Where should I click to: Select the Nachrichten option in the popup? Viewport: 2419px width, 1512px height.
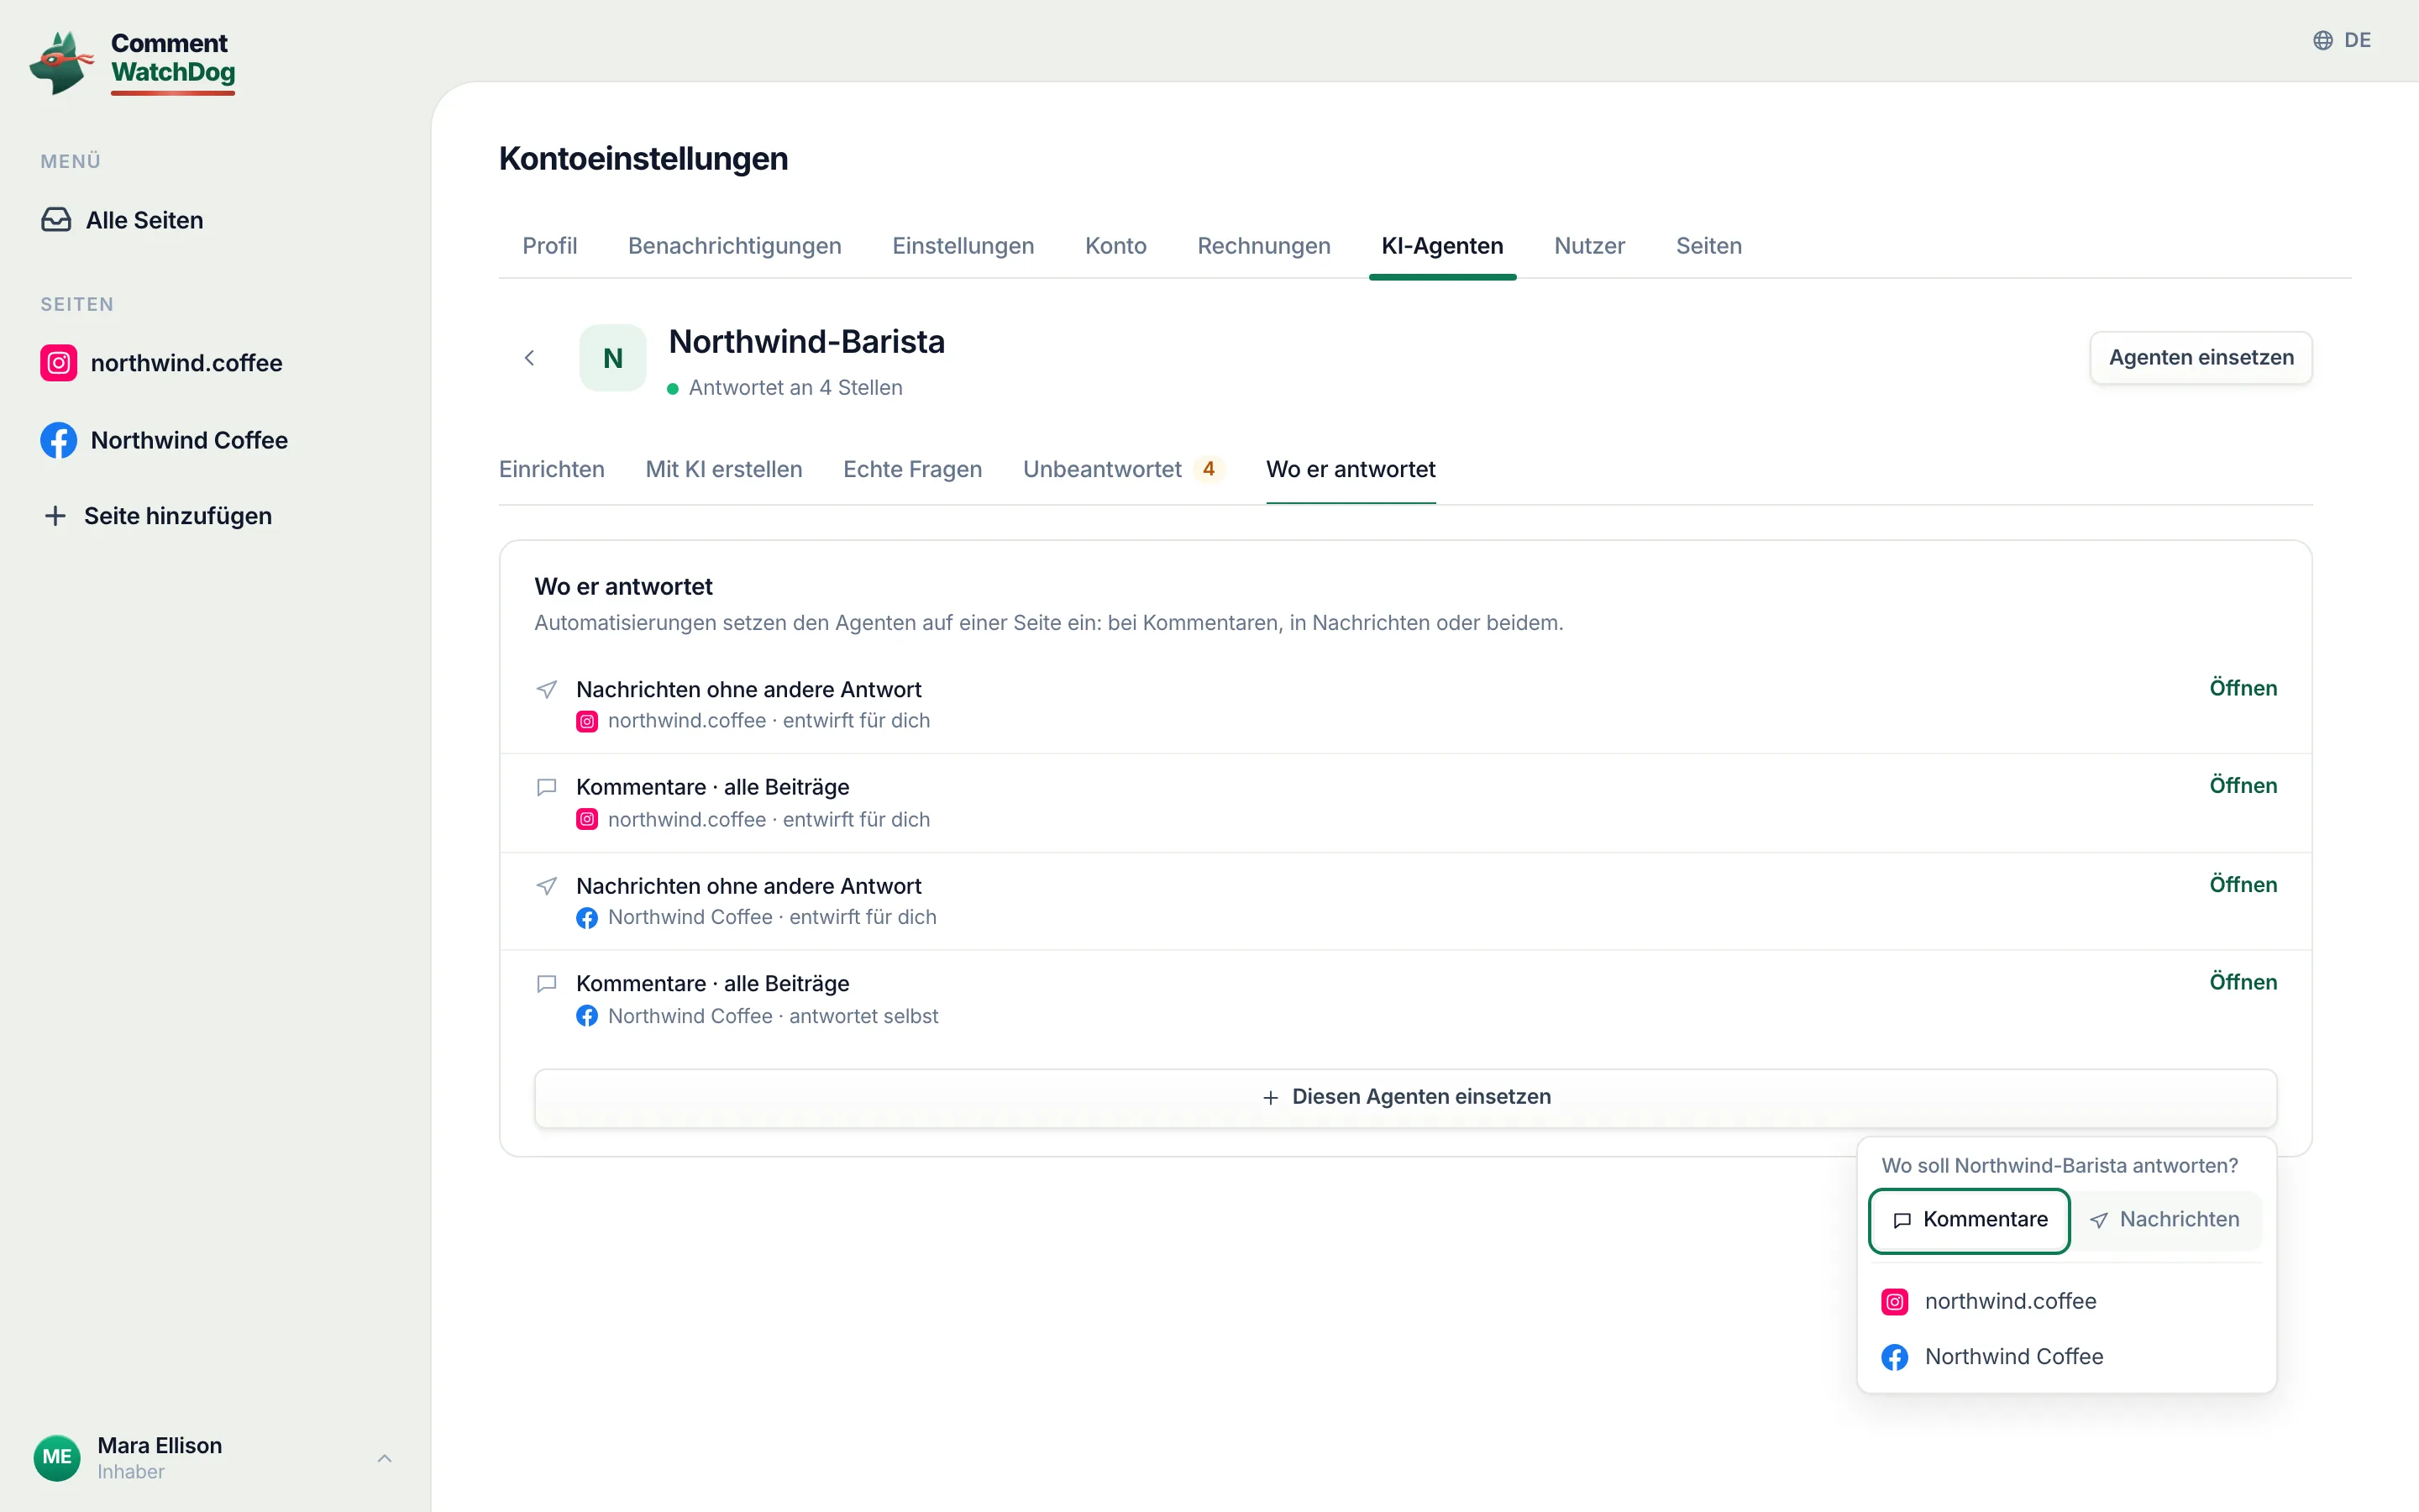(2165, 1220)
